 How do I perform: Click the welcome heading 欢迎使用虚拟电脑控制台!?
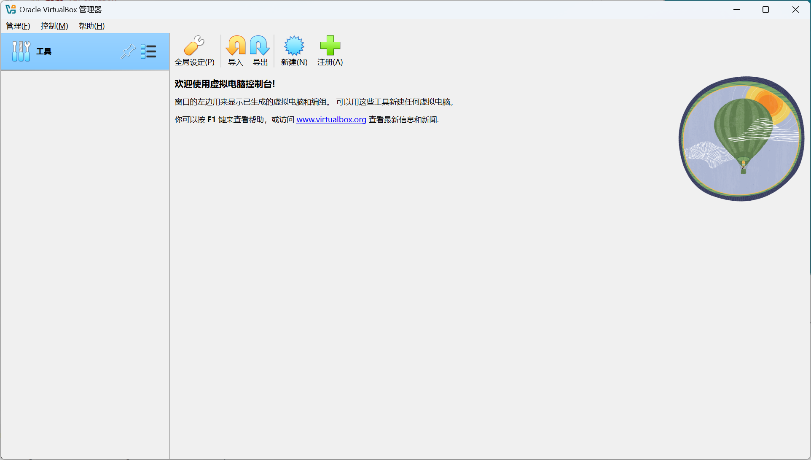(225, 84)
